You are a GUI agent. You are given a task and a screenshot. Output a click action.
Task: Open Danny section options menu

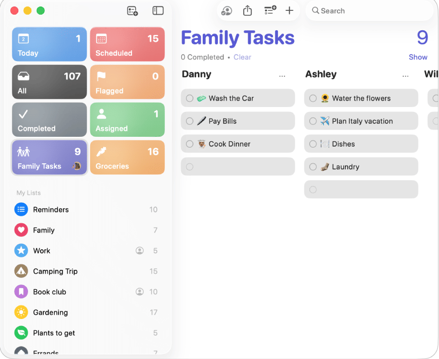click(x=282, y=76)
